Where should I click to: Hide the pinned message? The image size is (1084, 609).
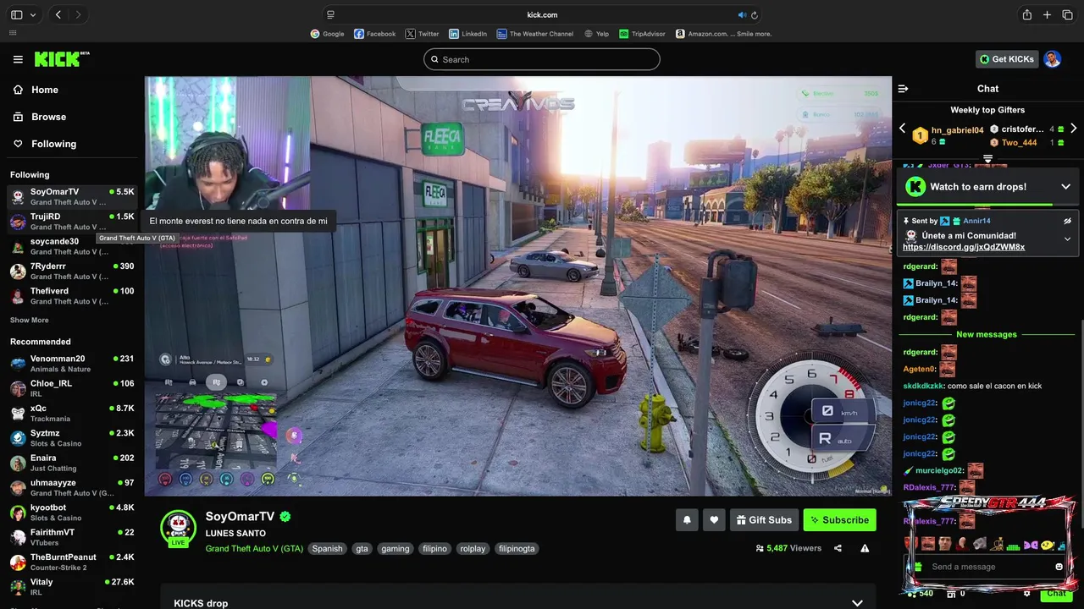click(1067, 221)
